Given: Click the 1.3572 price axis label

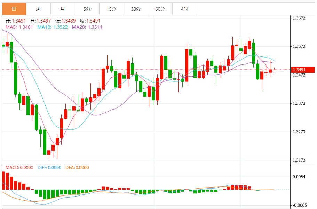Looking at the screenshot, I should click(299, 46).
